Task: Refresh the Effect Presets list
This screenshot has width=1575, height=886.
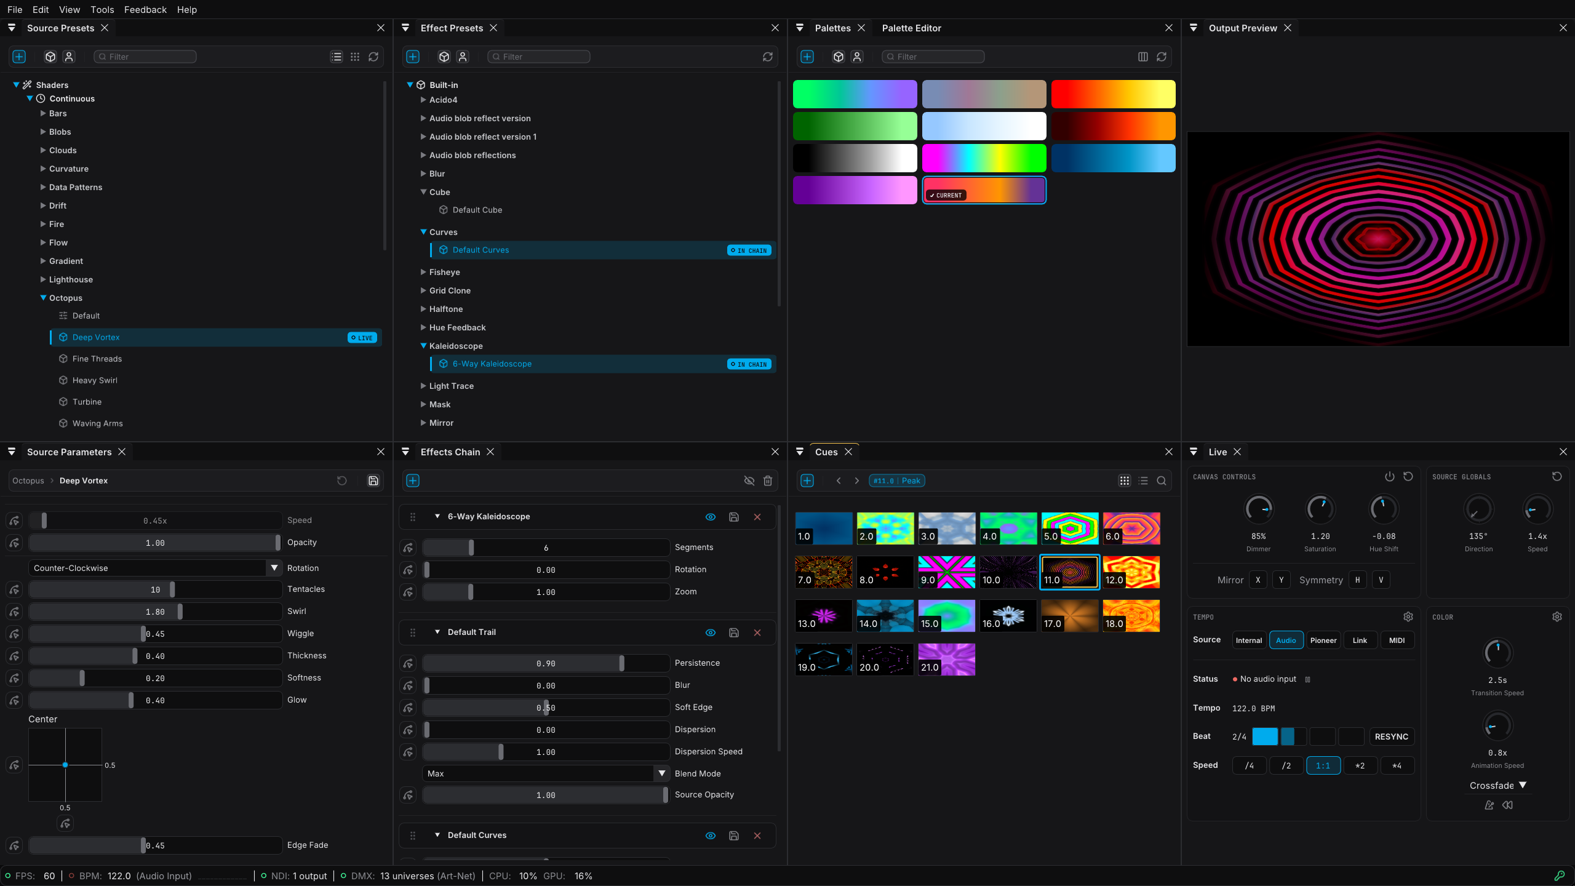Action: (x=767, y=57)
